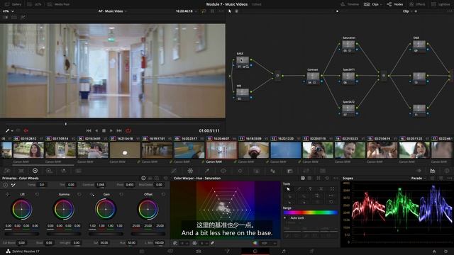
Task: Click the viewer scrubber playhead
Action: click(x=66, y=124)
